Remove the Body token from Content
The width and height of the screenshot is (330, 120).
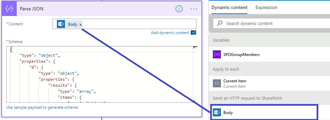click(x=81, y=25)
